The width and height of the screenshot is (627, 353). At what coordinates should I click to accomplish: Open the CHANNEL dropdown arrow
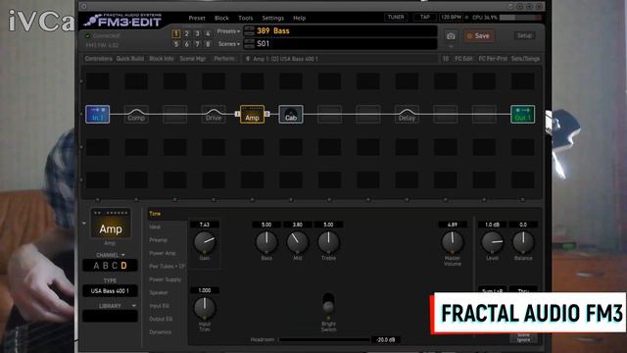(x=123, y=255)
